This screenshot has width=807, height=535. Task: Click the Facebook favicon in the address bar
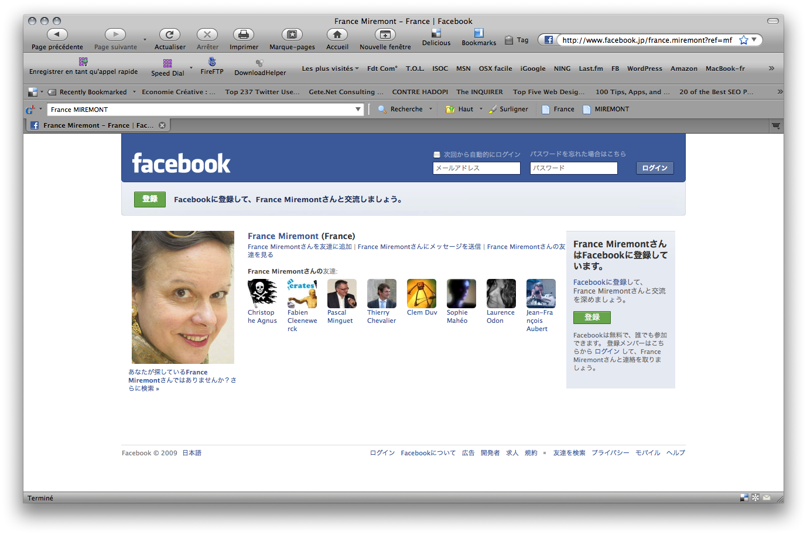coord(549,40)
